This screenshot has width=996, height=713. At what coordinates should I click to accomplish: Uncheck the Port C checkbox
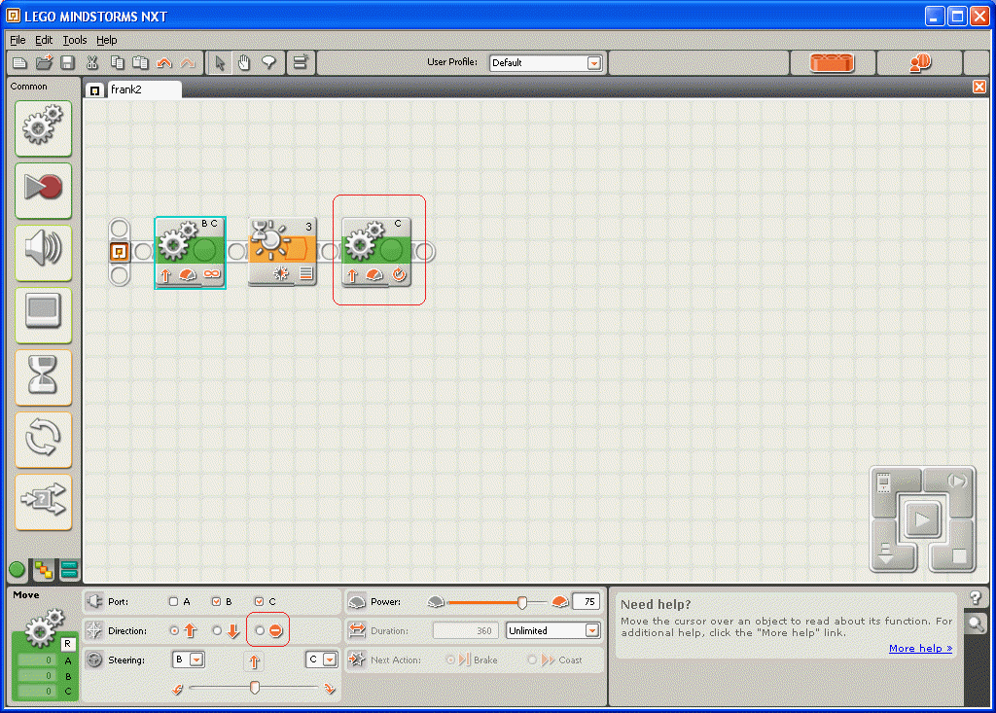coord(259,602)
